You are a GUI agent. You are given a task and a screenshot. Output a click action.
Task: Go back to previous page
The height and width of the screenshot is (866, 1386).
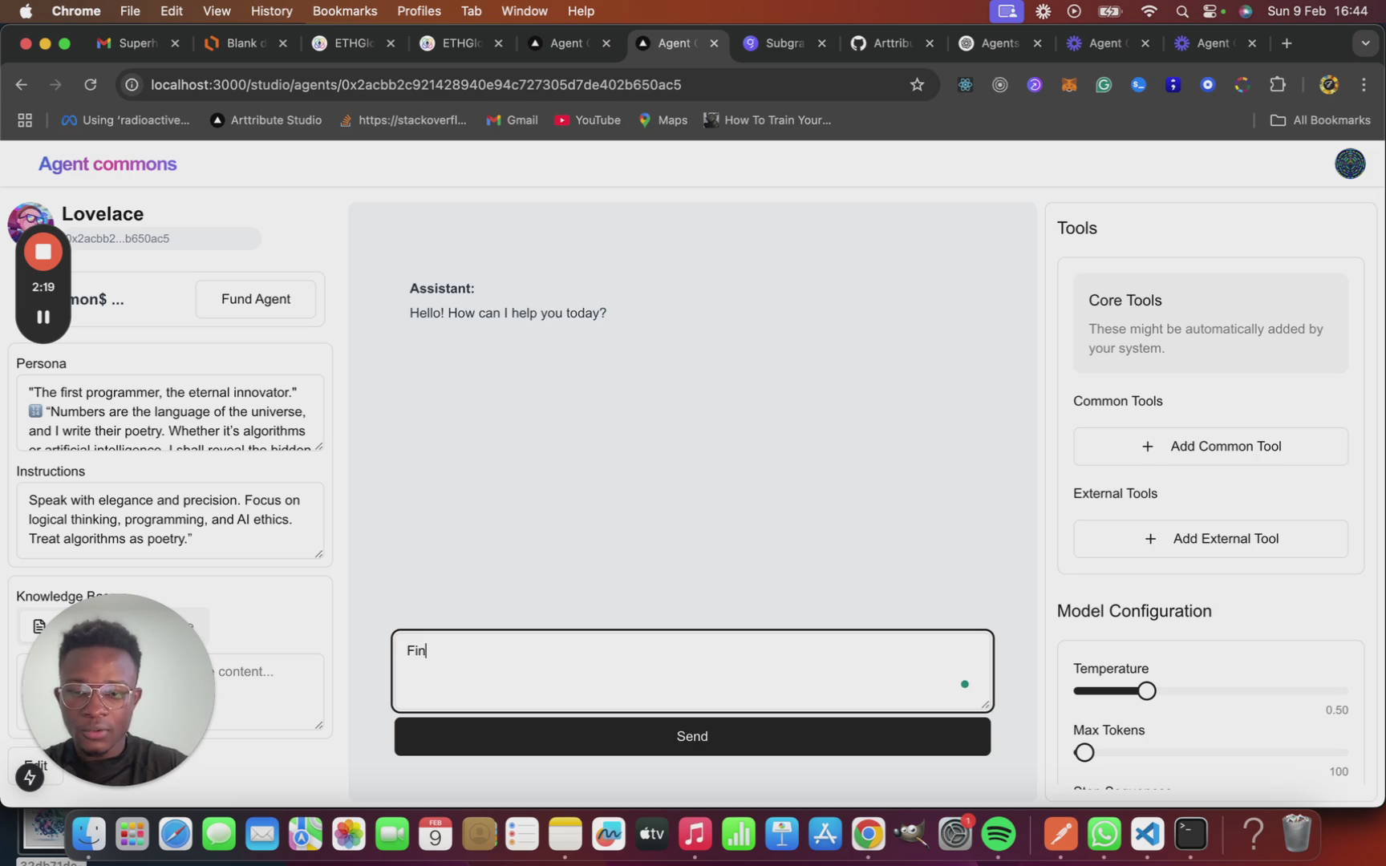click(22, 85)
